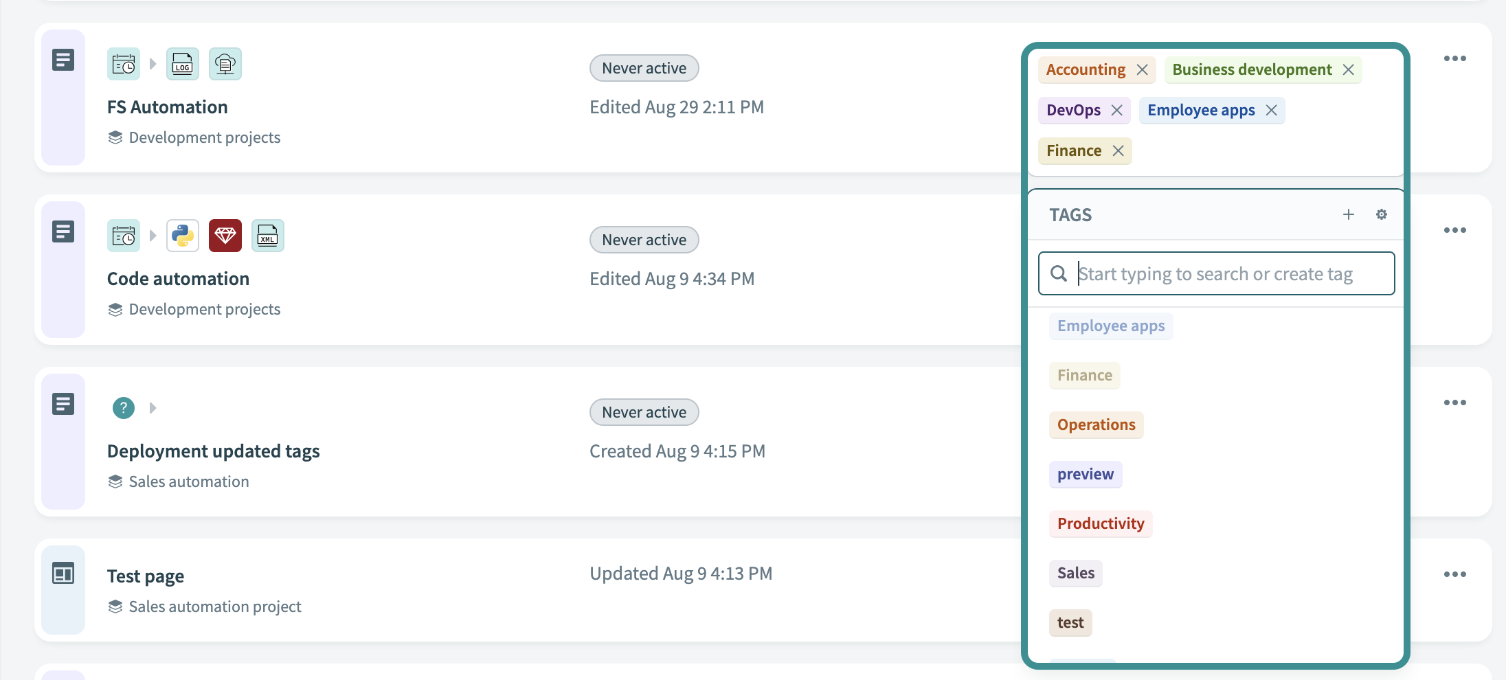Select the Productivity tag from list
This screenshot has width=1506, height=680.
pos(1100,523)
